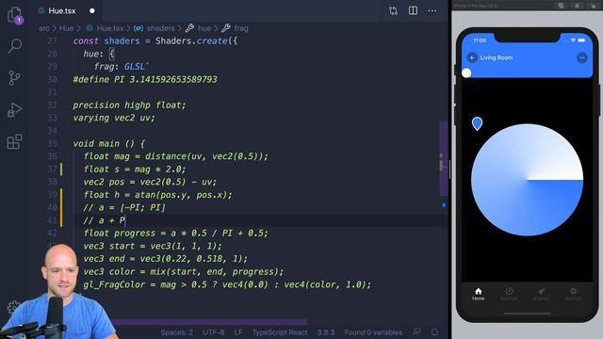Viewport: 603px width, 339px height.
Task: Select the shaders breadcrumb symbol
Action: pyautogui.click(x=155, y=28)
